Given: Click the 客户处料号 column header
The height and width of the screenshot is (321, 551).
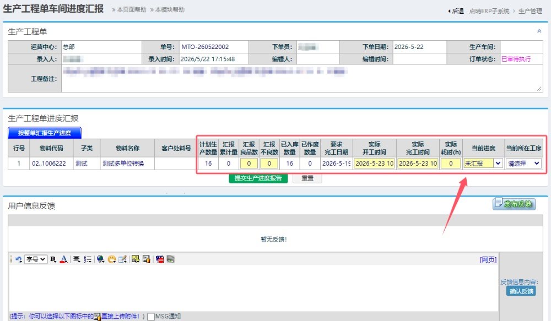Looking at the screenshot, I should point(176,148).
